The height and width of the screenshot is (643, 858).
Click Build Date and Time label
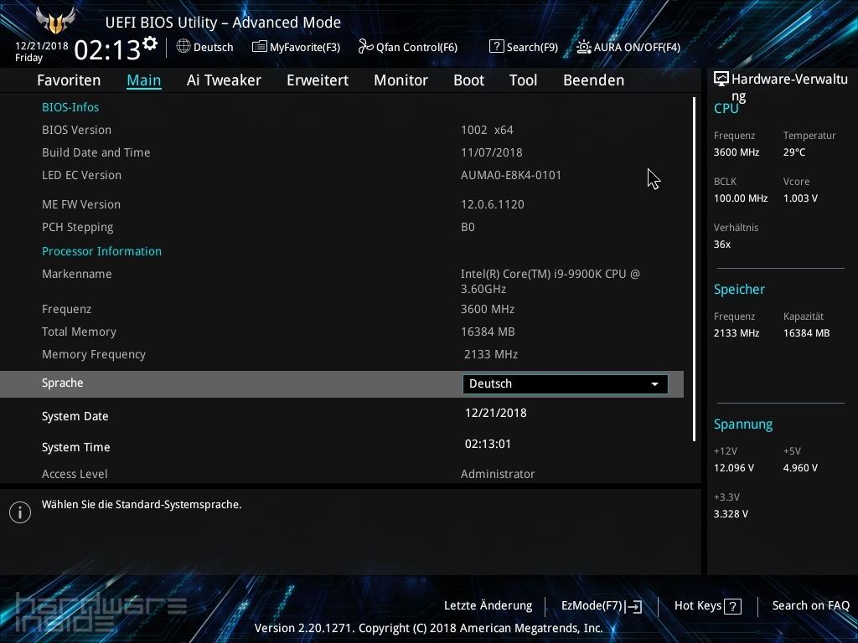pos(96,152)
